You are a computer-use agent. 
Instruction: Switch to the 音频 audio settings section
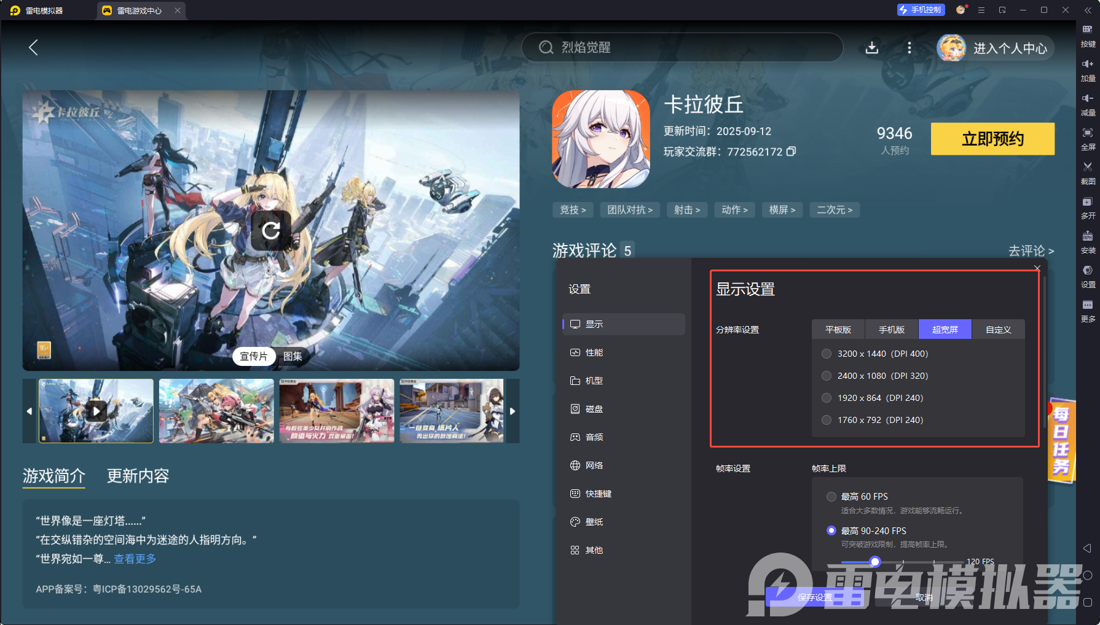(x=594, y=437)
